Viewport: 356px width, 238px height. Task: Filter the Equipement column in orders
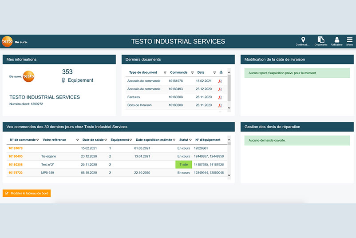click(131, 140)
